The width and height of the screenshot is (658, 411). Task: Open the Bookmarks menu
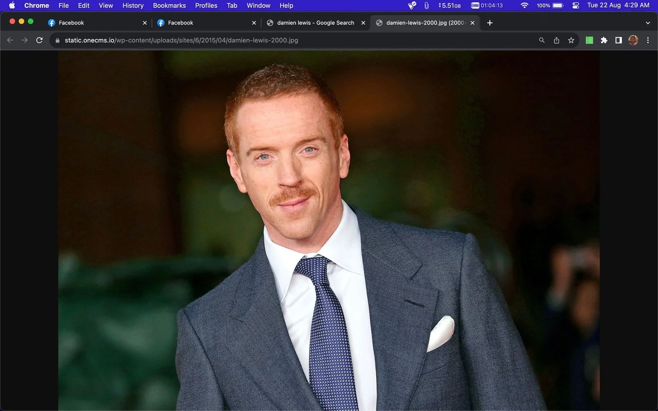click(169, 6)
